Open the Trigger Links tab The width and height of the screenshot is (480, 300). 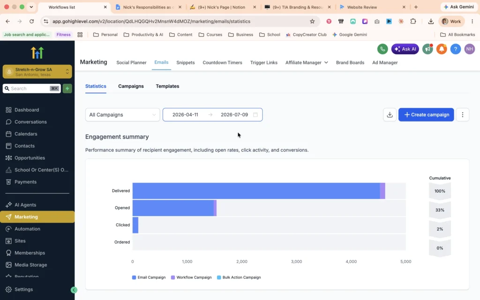point(264,62)
